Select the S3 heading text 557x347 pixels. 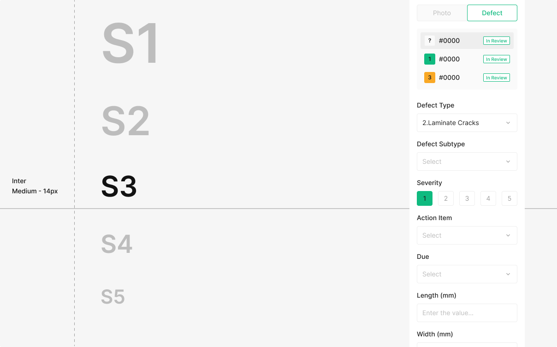[119, 187]
